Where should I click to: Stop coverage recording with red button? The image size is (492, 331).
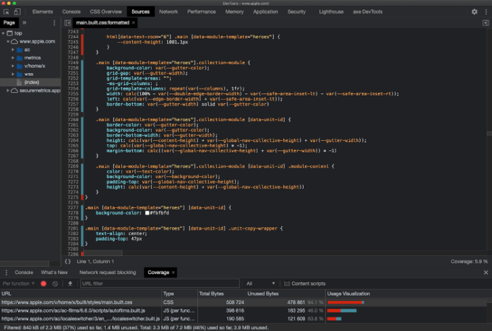(x=44, y=284)
